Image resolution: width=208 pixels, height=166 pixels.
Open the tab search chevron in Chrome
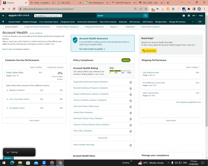182,2
